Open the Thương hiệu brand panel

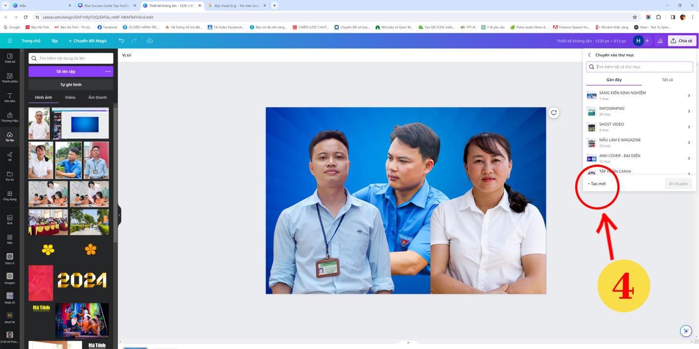pos(9,117)
